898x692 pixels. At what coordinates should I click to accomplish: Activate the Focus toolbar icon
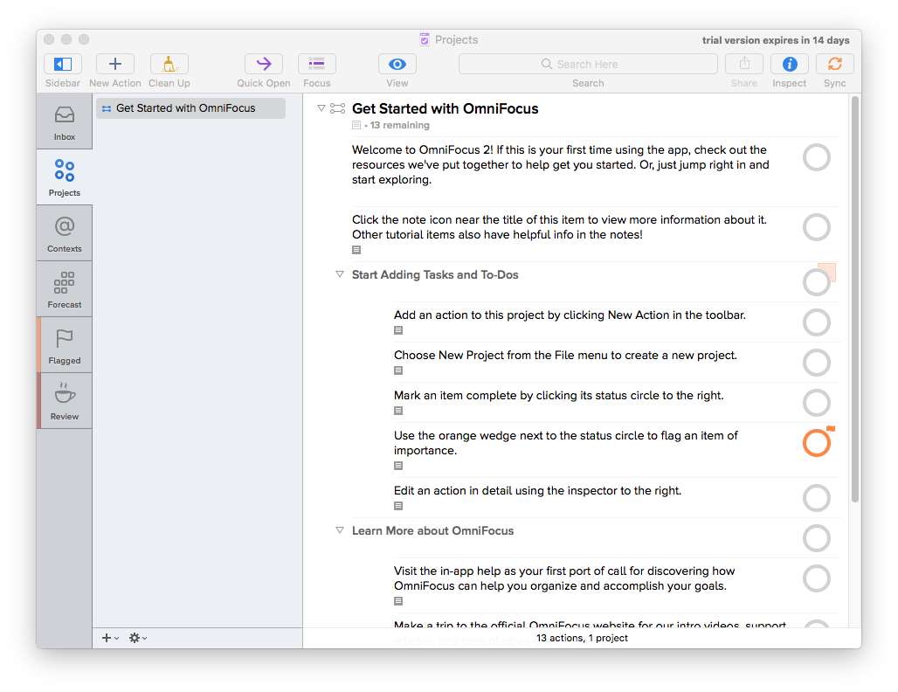pos(316,64)
